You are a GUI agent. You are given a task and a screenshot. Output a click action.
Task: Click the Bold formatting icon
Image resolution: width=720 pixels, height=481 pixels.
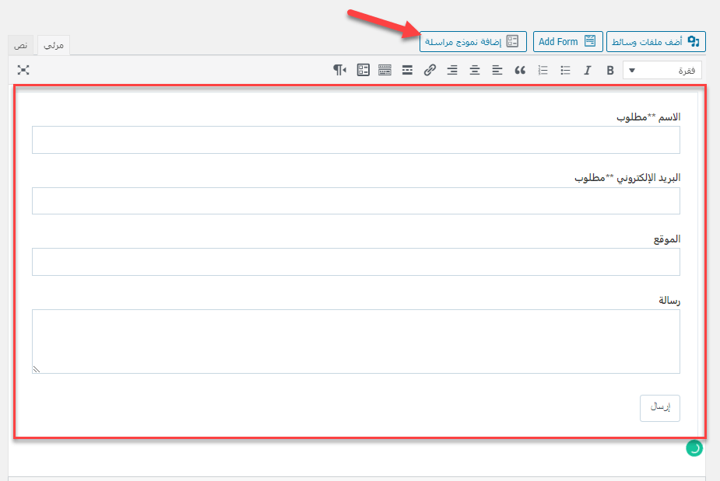pyautogui.click(x=609, y=70)
